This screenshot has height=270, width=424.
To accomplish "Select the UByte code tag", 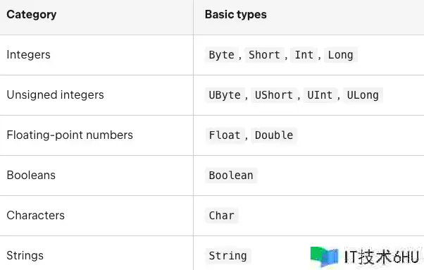I will [x=225, y=95].
